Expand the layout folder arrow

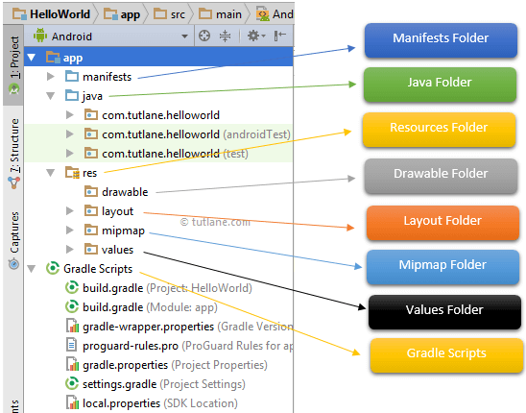pyautogui.click(x=70, y=211)
